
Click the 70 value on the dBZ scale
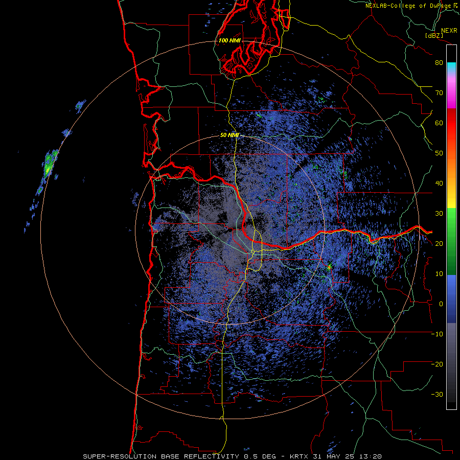tap(439, 93)
